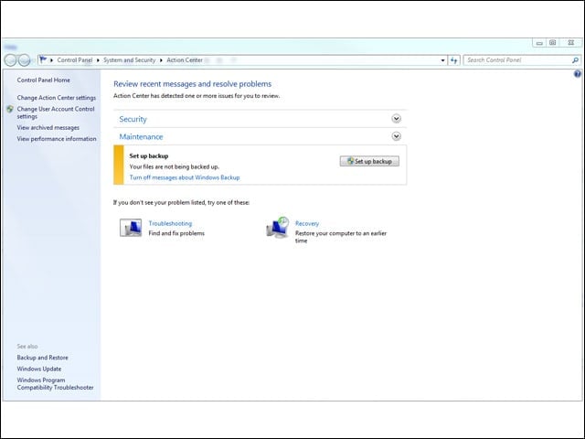Open the Recovery link
The width and height of the screenshot is (585, 439).
[x=307, y=223]
